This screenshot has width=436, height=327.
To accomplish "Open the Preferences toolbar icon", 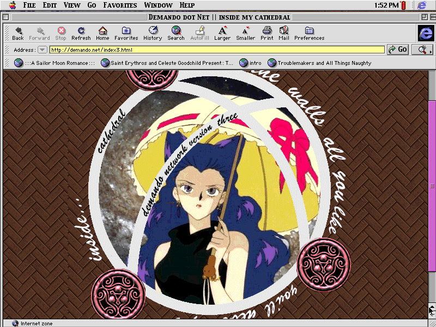I will click(309, 31).
